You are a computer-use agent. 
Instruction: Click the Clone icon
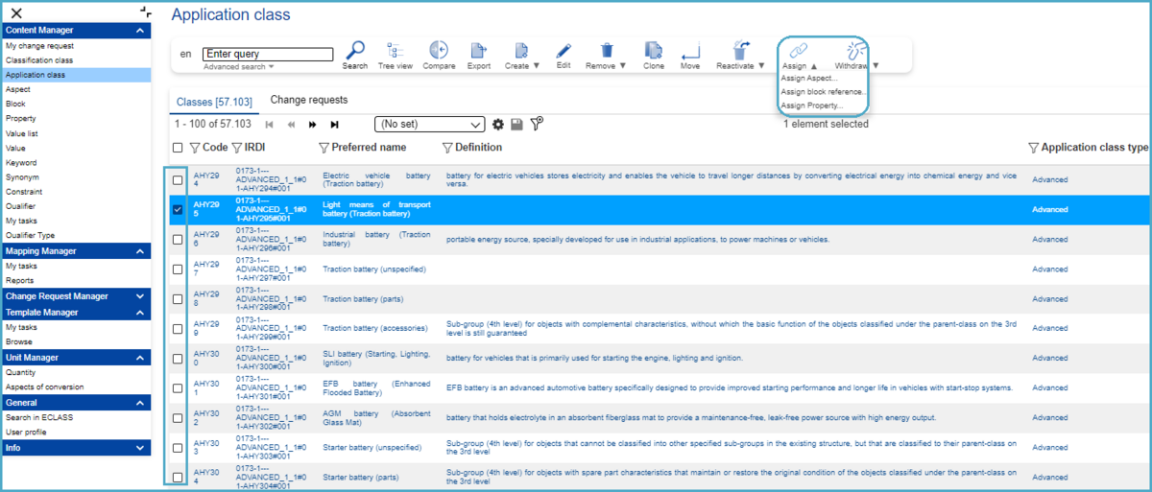(x=653, y=51)
